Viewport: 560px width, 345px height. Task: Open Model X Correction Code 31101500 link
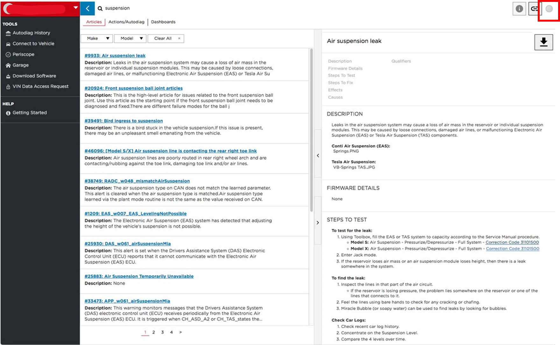[513, 249]
